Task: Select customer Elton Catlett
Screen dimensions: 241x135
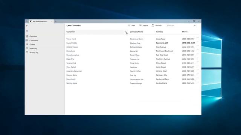Action: pyautogui.click(x=71, y=67)
